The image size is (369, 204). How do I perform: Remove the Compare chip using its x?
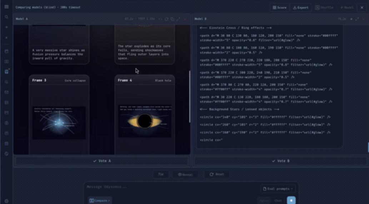[x=109, y=201]
